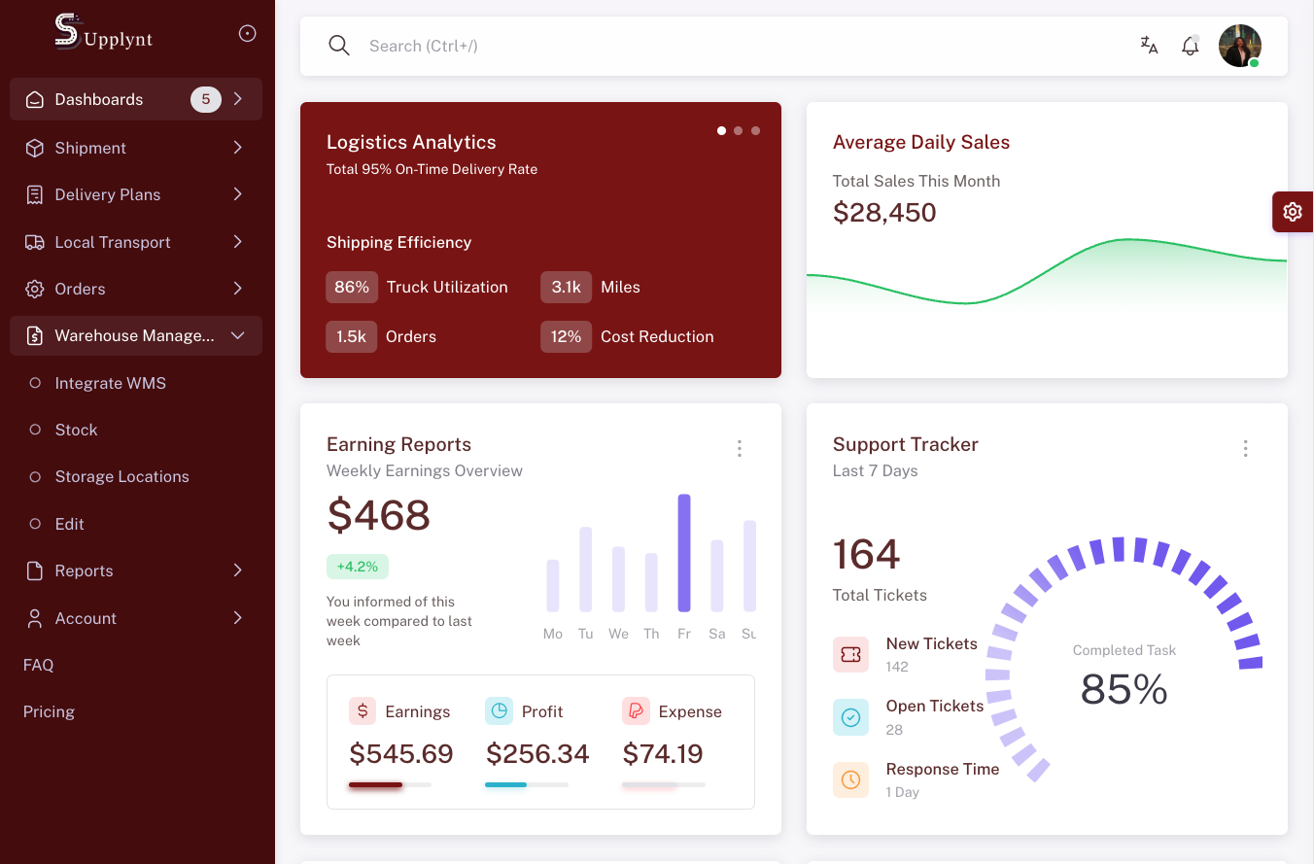Click the Expense PayPal icon

[636, 710]
